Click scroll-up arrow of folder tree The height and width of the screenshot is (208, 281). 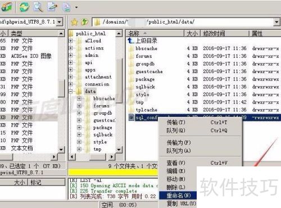[119, 34]
